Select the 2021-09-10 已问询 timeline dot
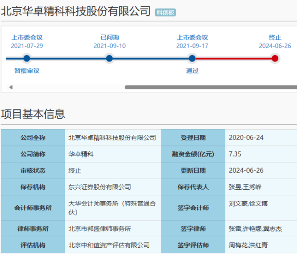This screenshot has height=254, width=297. click(x=109, y=59)
